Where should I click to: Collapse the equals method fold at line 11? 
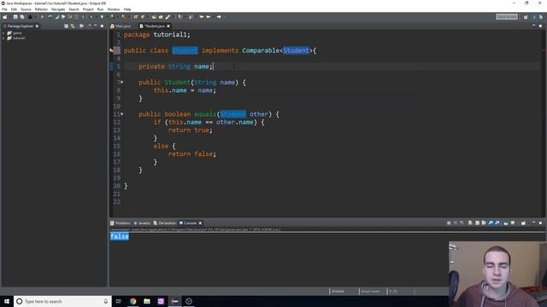tap(121, 113)
